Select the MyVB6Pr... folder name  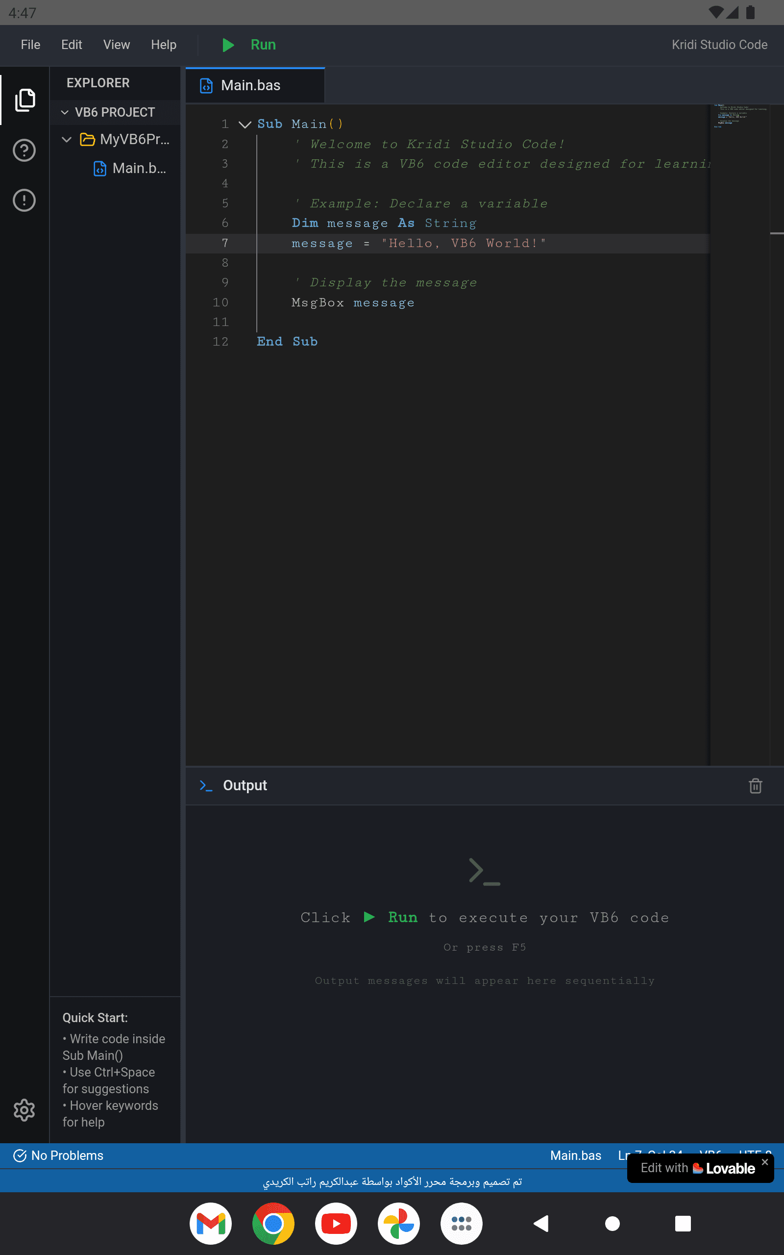pyautogui.click(x=135, y=140)
